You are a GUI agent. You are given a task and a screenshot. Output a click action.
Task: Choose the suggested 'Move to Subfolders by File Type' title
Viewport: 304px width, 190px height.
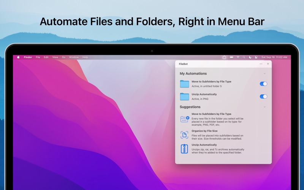(211, 114)
